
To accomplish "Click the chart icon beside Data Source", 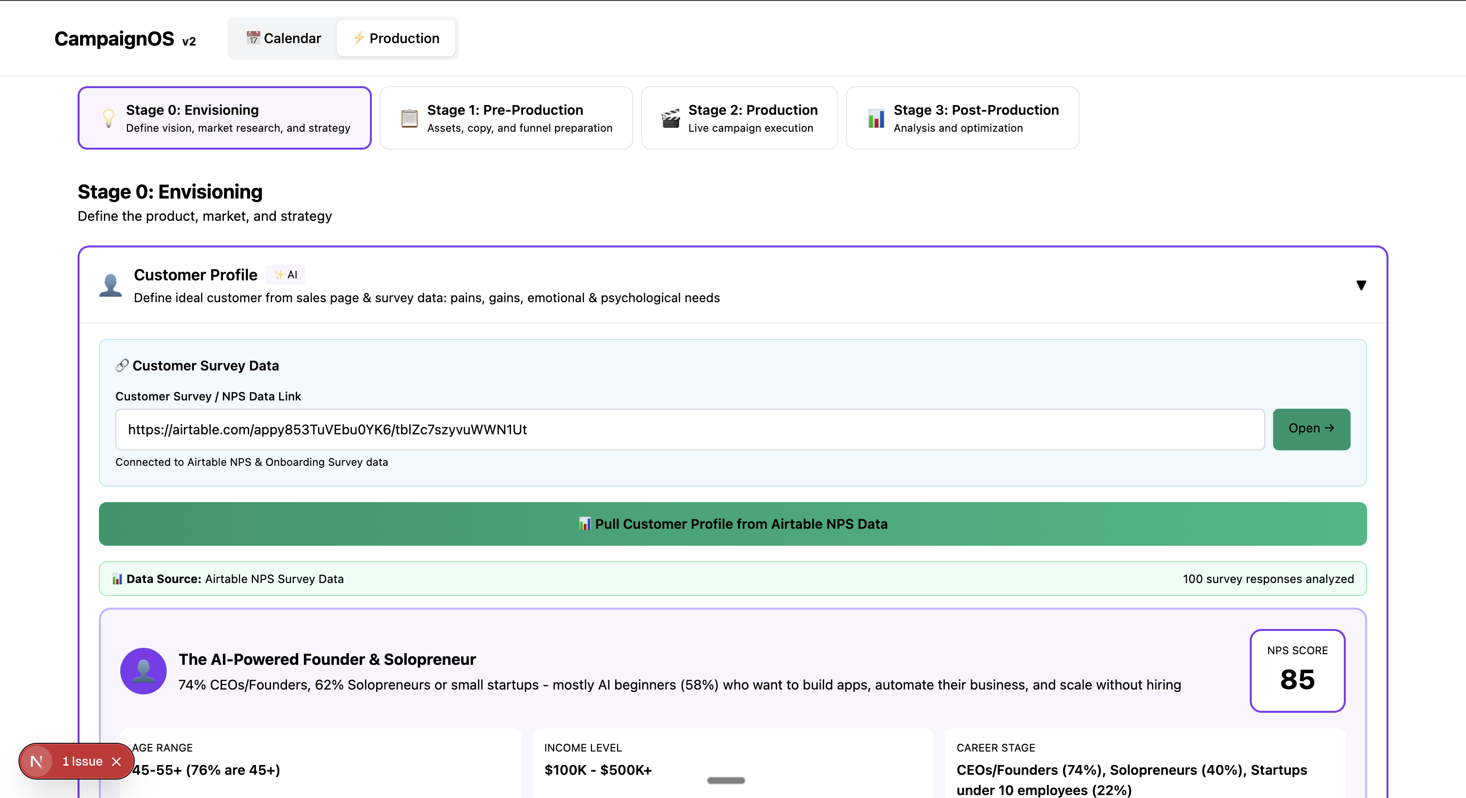I will pos(117,579).
